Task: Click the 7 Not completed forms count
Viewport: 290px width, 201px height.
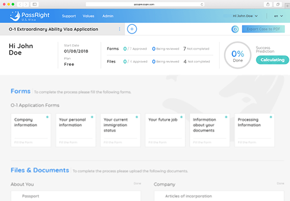Action: [196, 49]
